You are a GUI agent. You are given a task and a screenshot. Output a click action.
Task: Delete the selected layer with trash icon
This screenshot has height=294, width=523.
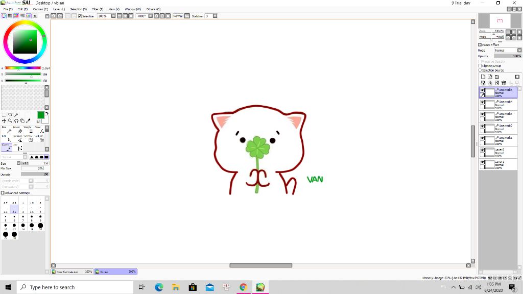504,83
